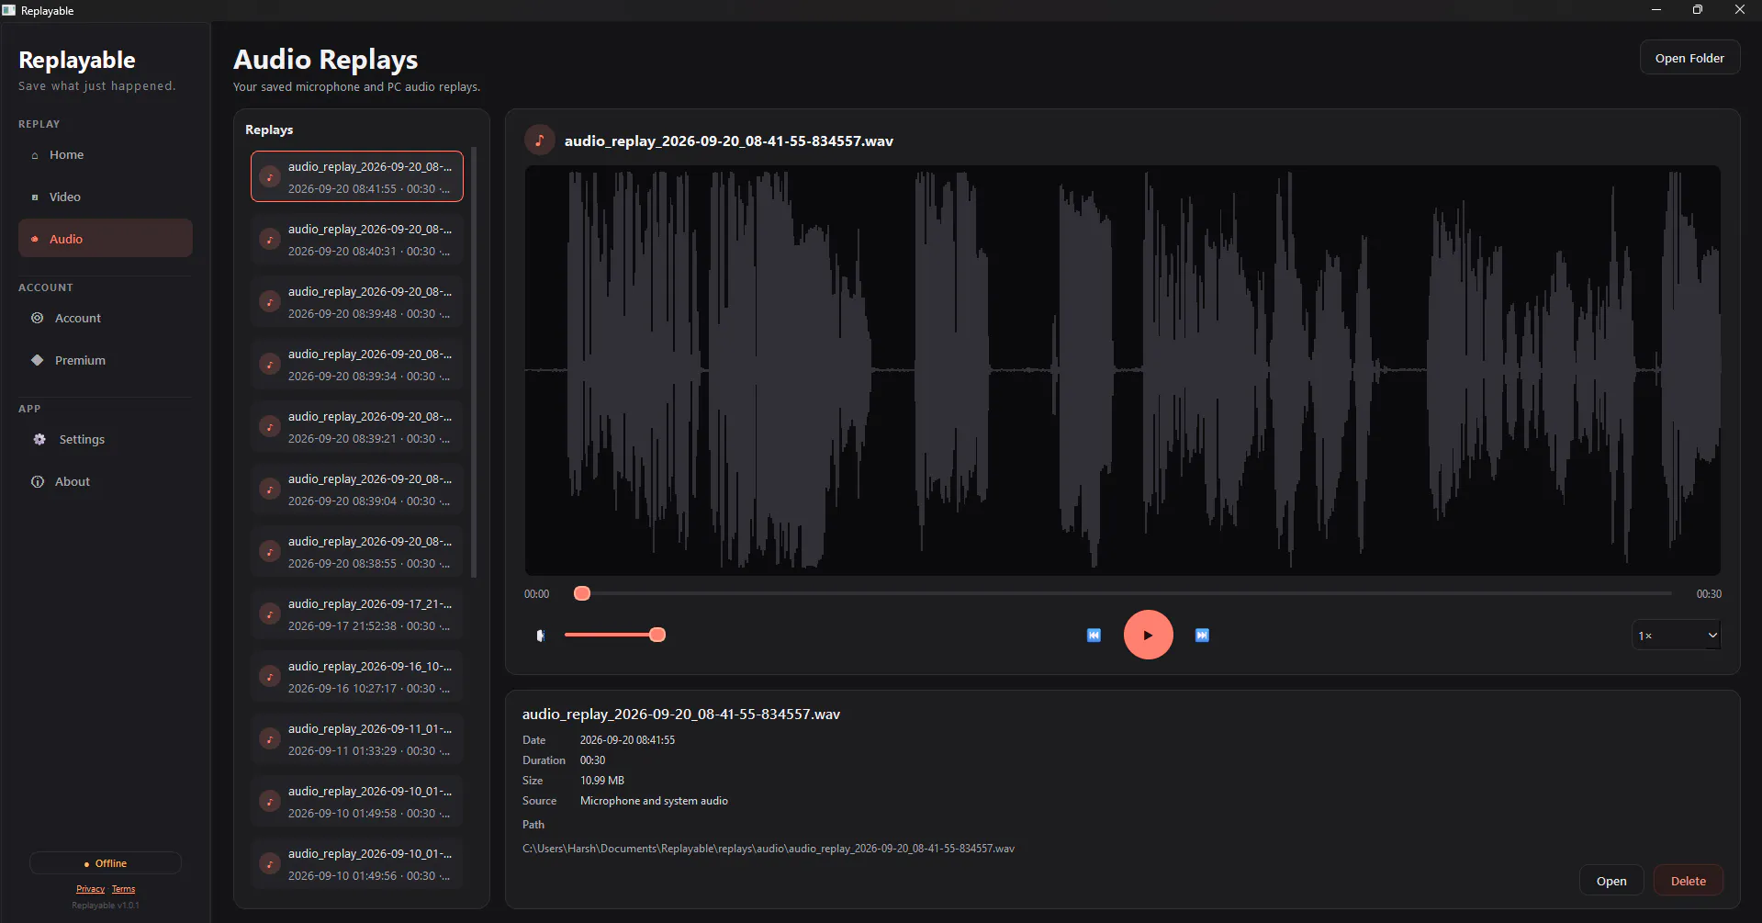Click the Open Folder button

(1689, 58)
